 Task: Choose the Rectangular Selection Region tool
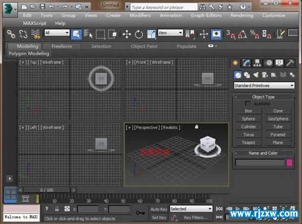coord(100,34)
